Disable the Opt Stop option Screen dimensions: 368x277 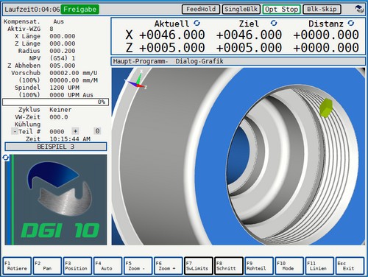[x=281, y=10]
